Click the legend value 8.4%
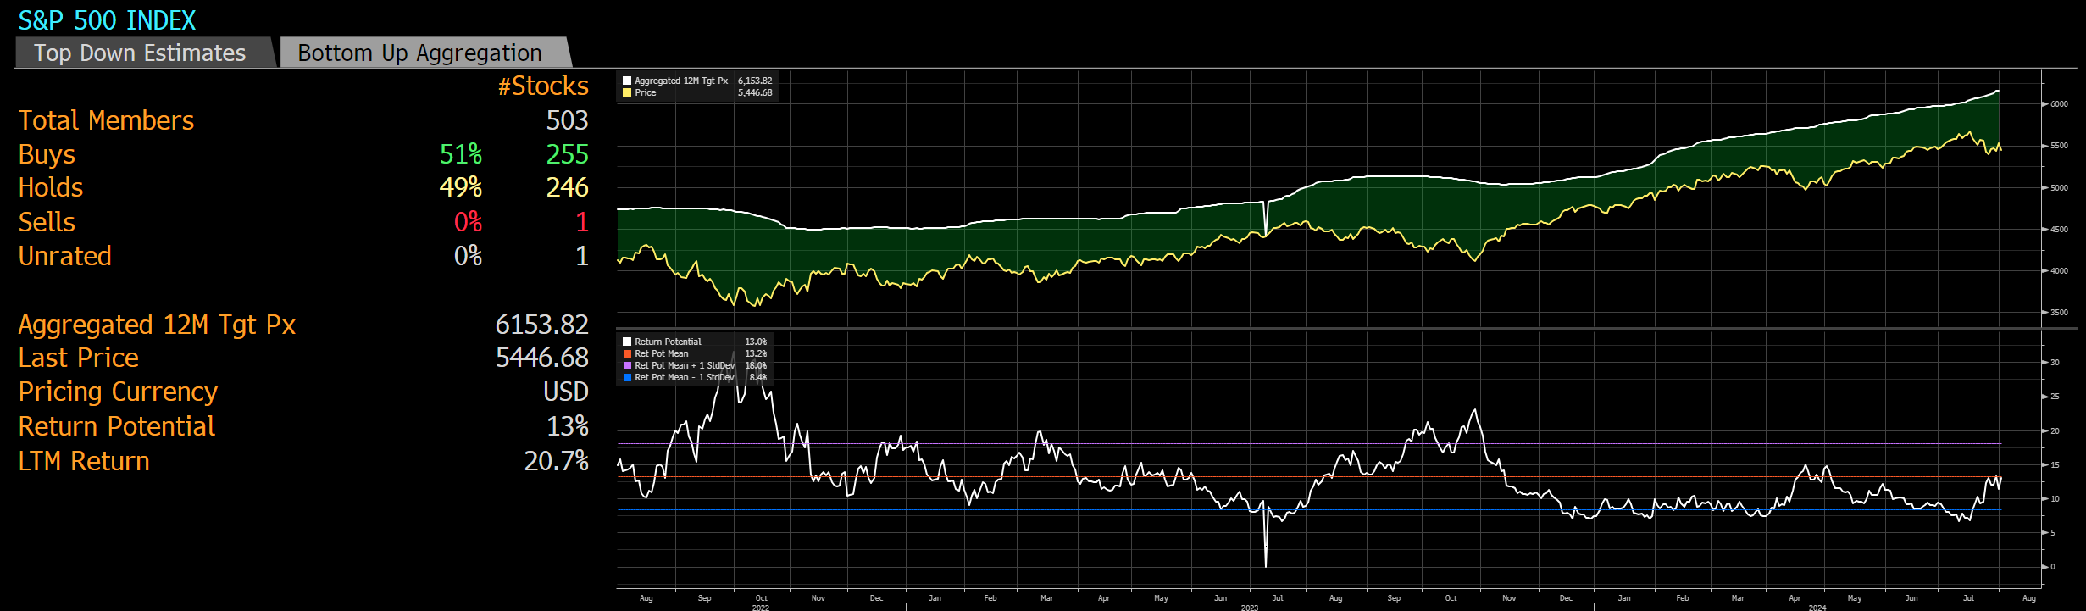The width and height of the screenshot is (2086, 611). [758, 378]
